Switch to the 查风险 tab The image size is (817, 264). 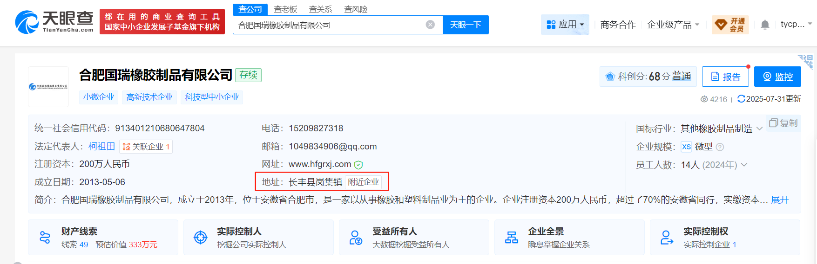click(356, 9)
